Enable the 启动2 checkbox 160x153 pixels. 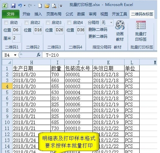click(26, 22)
